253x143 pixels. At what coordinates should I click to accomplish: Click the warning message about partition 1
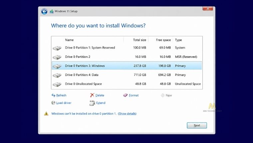[84, 114]
